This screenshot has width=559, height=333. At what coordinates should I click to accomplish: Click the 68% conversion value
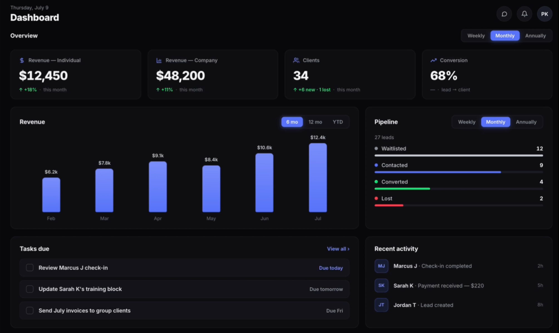444,76
